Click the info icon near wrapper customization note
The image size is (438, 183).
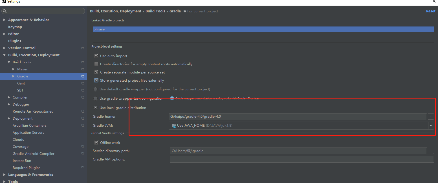point(172,98)
